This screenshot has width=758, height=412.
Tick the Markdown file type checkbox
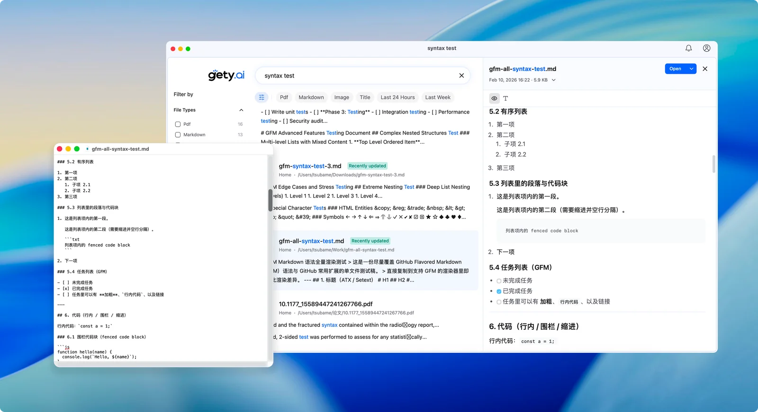tap(178, 135)
